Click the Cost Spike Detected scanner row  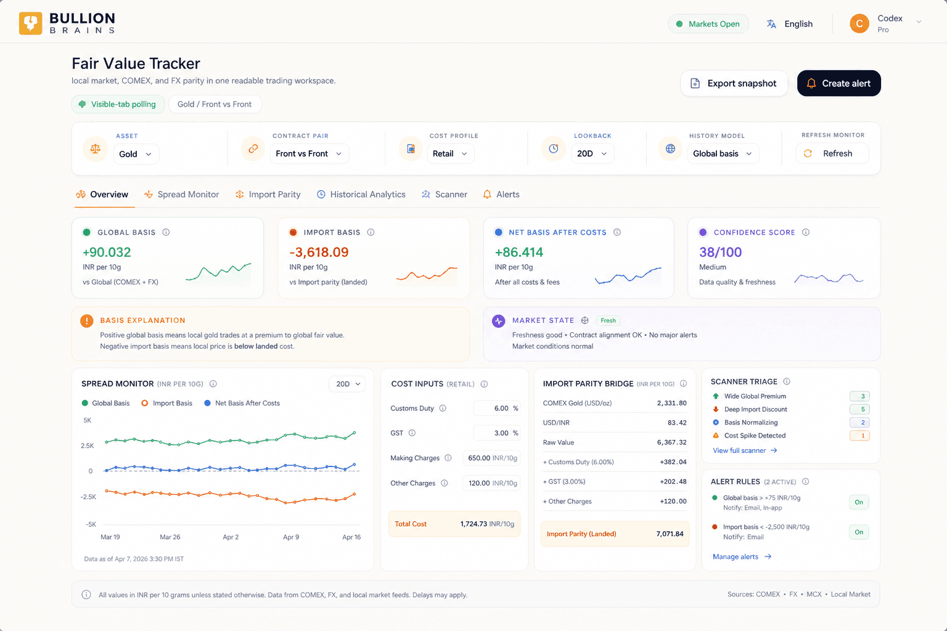tap(790, 435)
